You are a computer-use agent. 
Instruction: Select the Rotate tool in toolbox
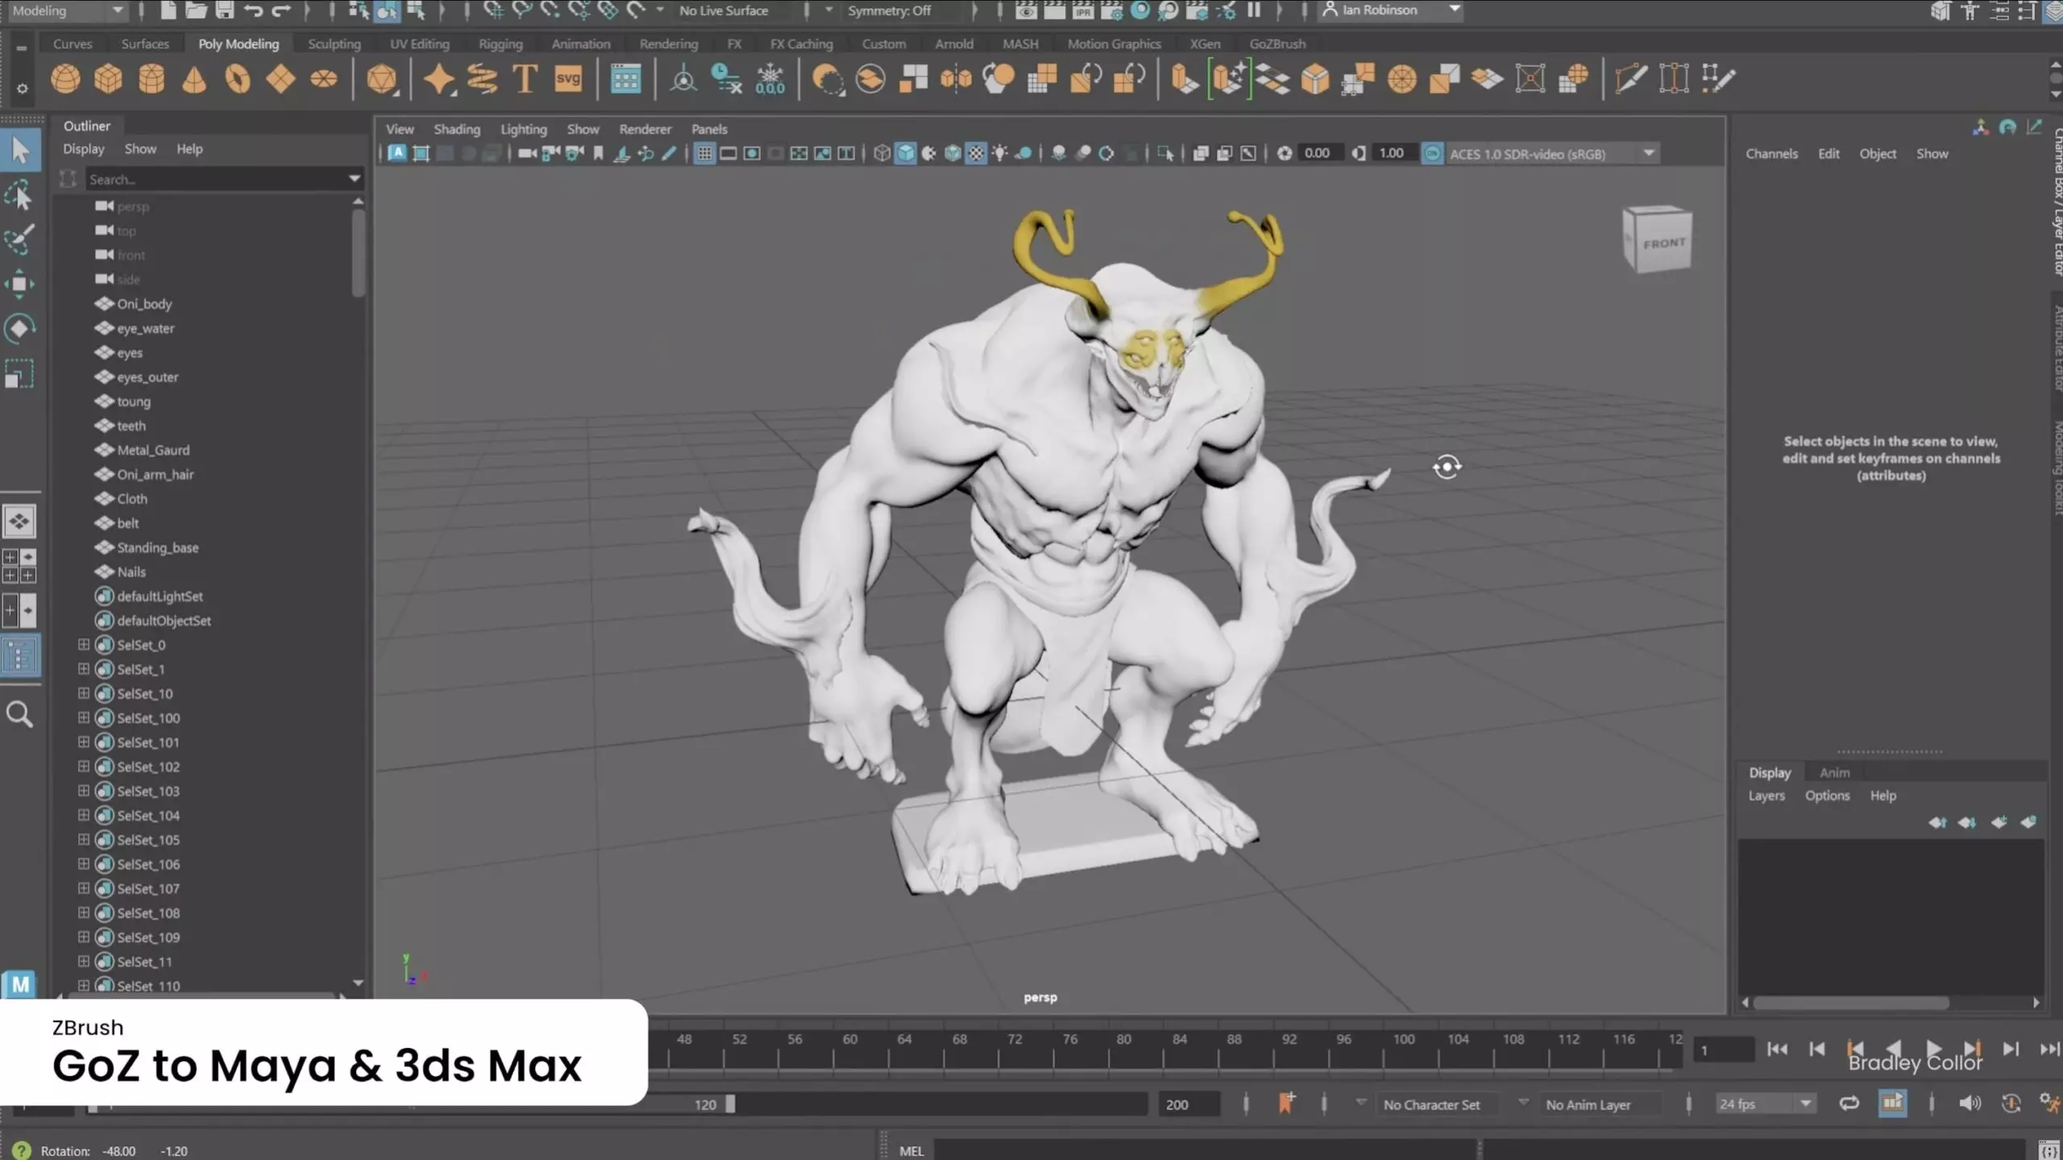(x=19, y=328)
